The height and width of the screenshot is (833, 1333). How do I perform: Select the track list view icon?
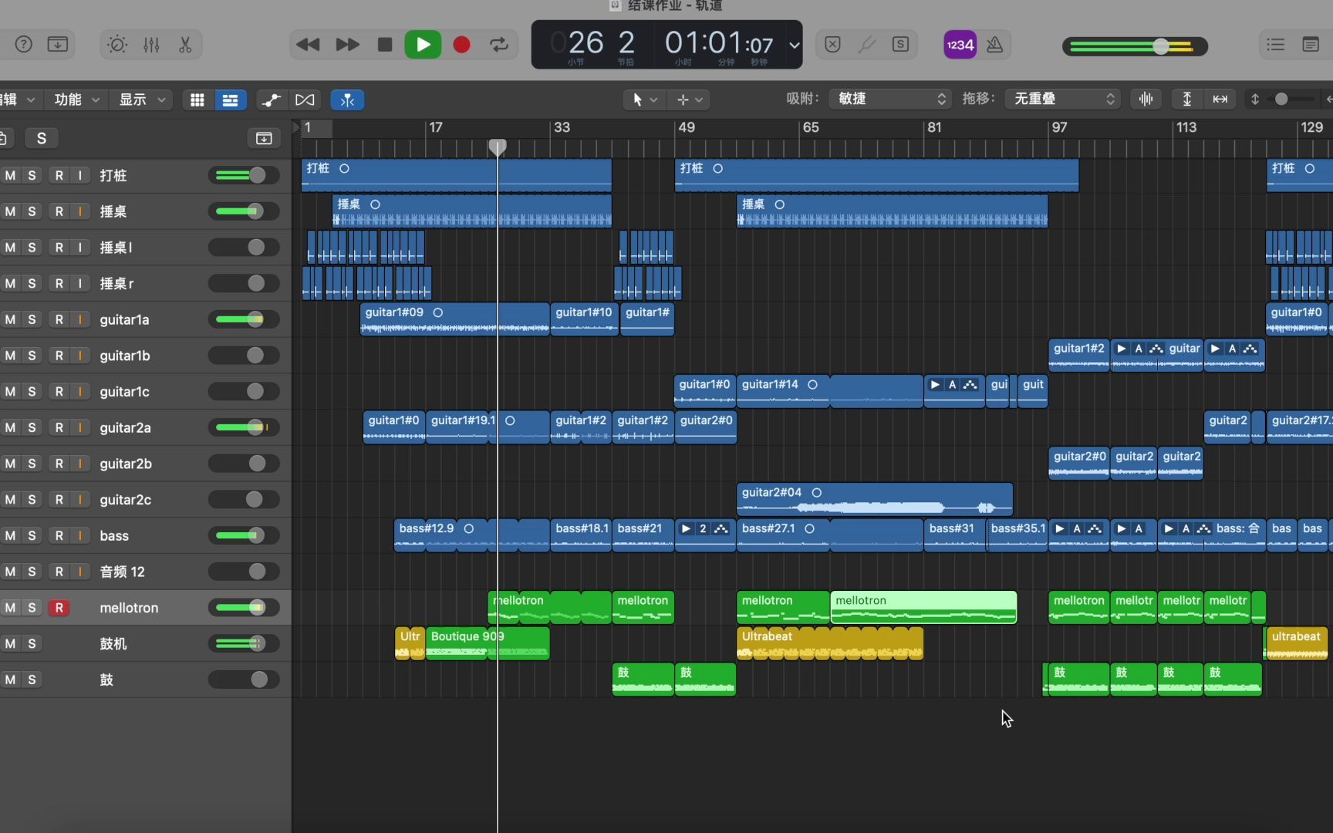[230, 100]
